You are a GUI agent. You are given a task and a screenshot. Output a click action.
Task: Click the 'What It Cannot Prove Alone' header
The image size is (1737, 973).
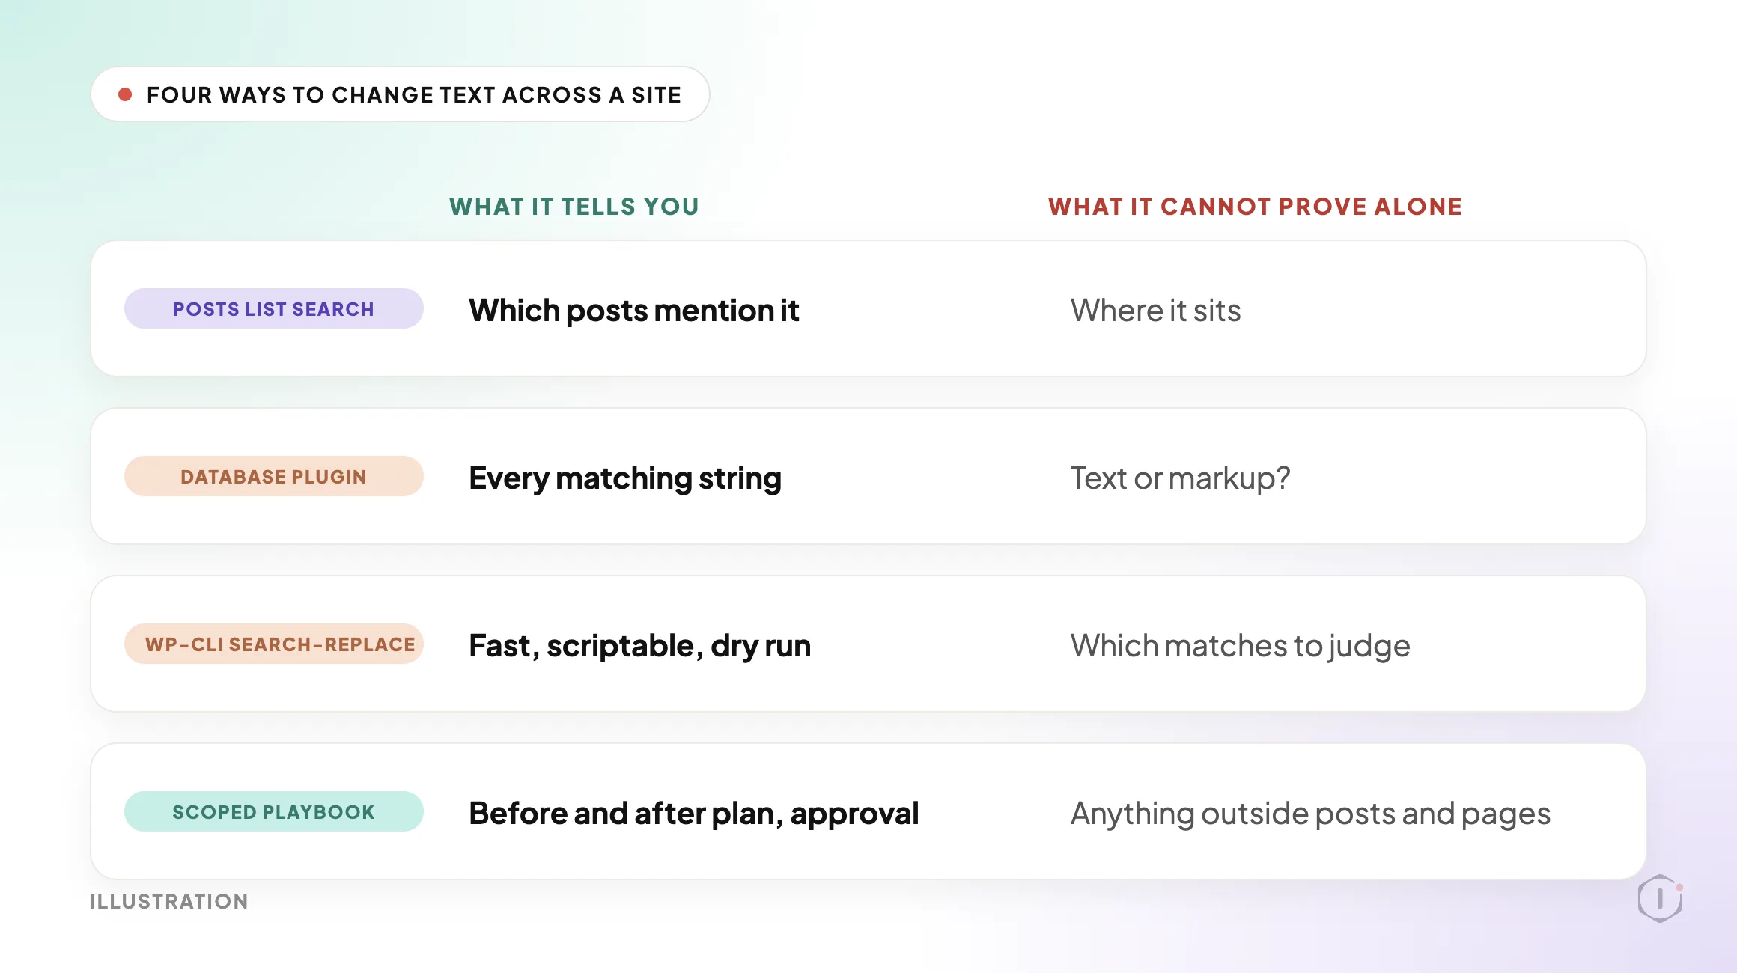pos(1255,207)
